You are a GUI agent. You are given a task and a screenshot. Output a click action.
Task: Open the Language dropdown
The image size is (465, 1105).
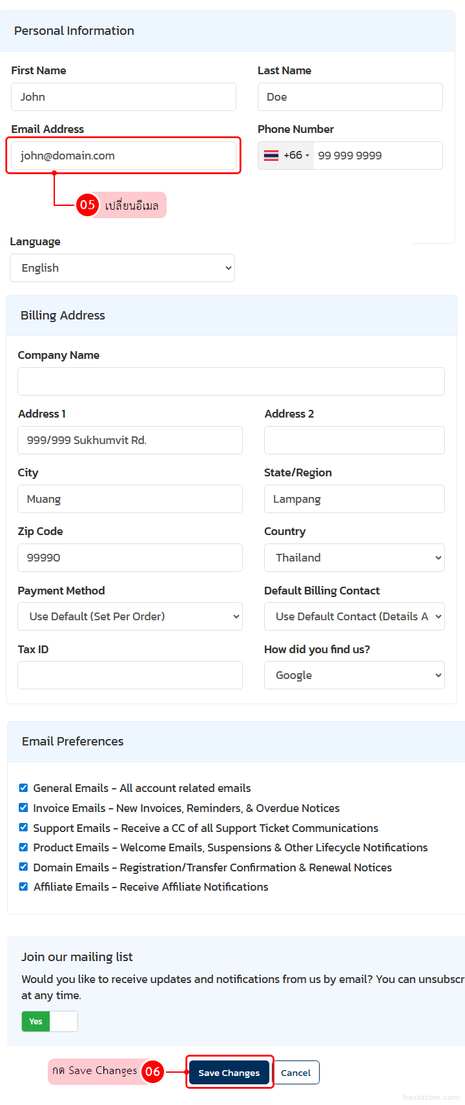(x=122, y=268)
